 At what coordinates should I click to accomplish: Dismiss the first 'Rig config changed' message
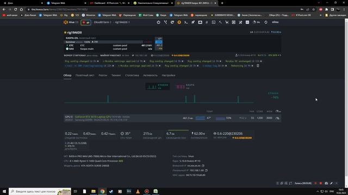(x=98, y=61)
